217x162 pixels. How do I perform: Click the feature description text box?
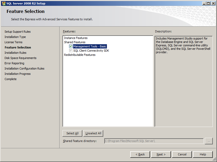[183, 81]
